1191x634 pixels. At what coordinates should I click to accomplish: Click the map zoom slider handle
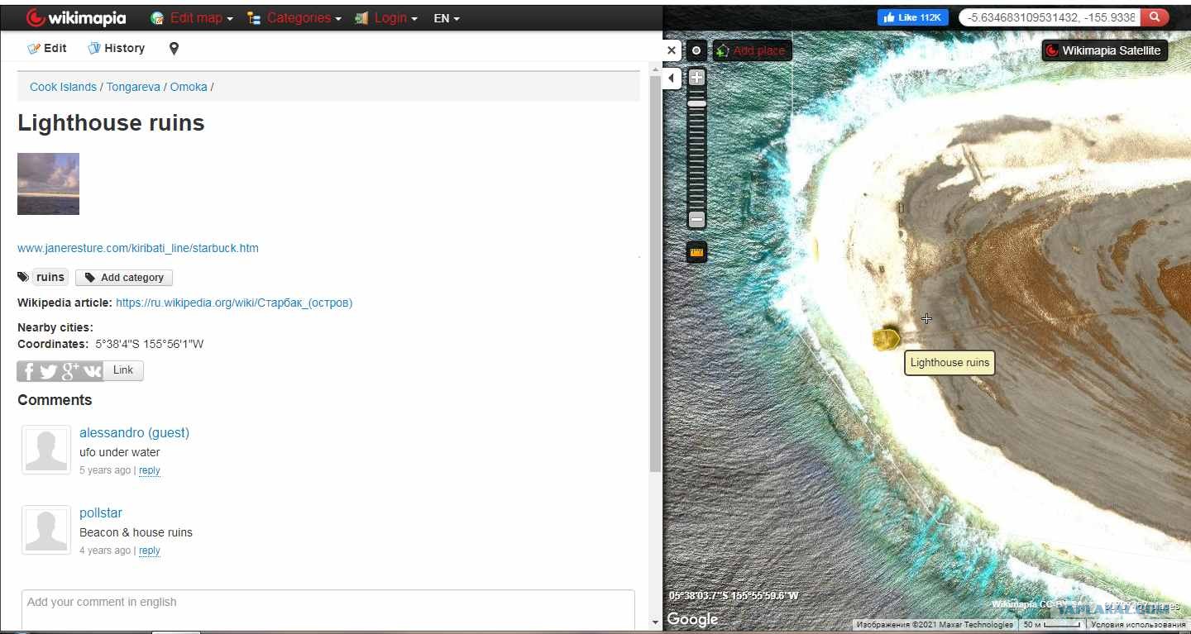697,104
